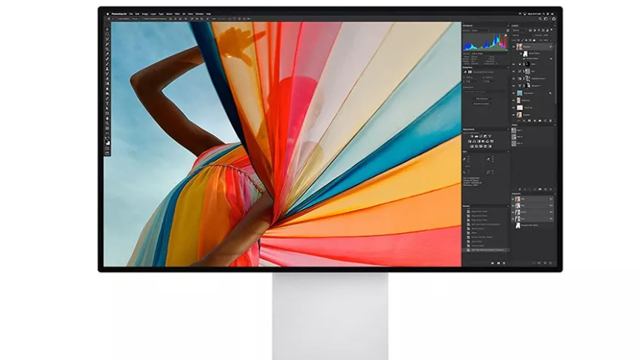
Task: Select the Rectangular Marquee tool
Action: click(108, 34)
